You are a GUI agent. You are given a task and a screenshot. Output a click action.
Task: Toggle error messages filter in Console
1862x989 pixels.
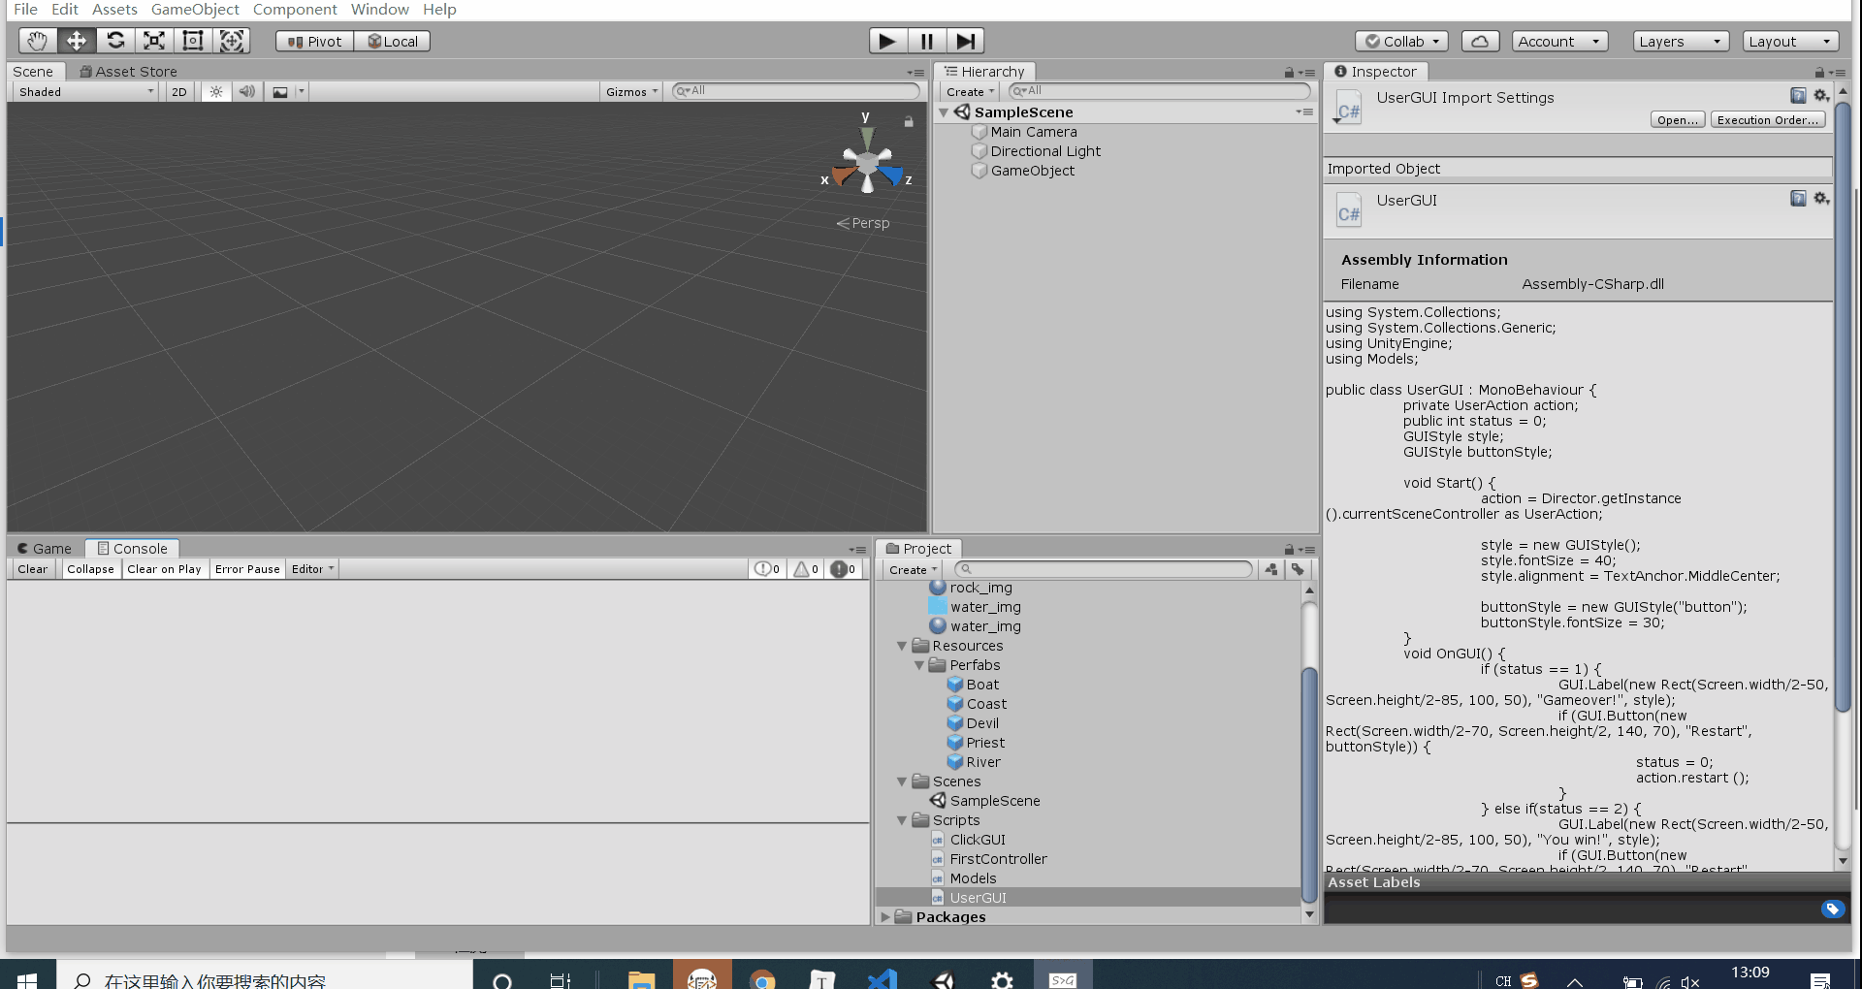[844, 569]
